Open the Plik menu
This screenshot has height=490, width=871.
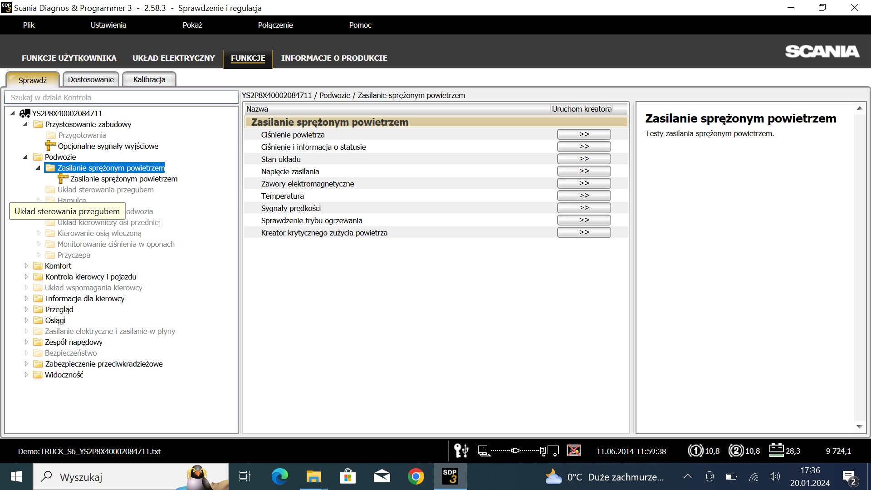[x=29, y=25]
